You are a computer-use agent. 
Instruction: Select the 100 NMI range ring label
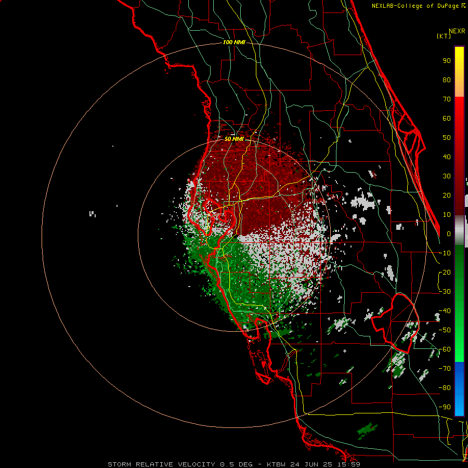point(234,42)
